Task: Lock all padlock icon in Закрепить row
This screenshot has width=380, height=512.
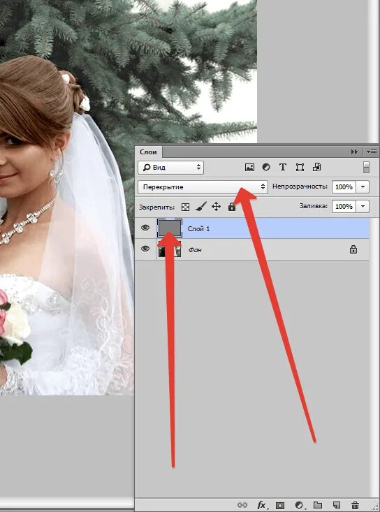Action: pos(232,206)
